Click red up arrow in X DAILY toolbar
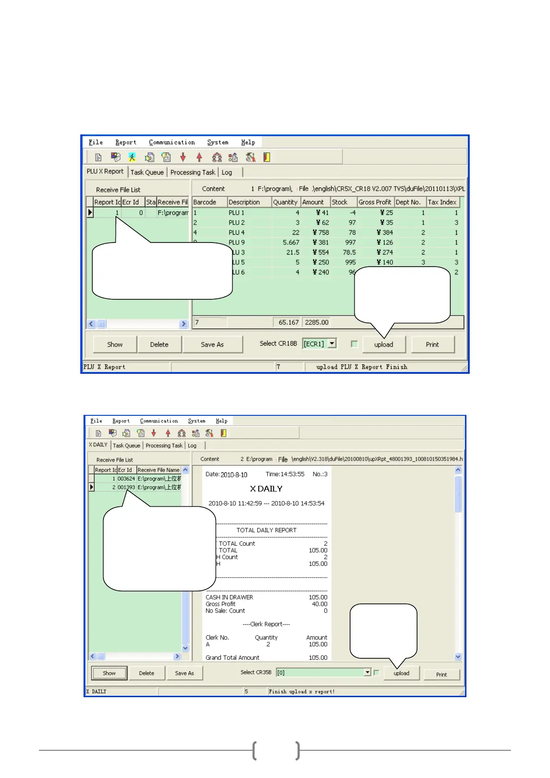 (x=168, y=433)
